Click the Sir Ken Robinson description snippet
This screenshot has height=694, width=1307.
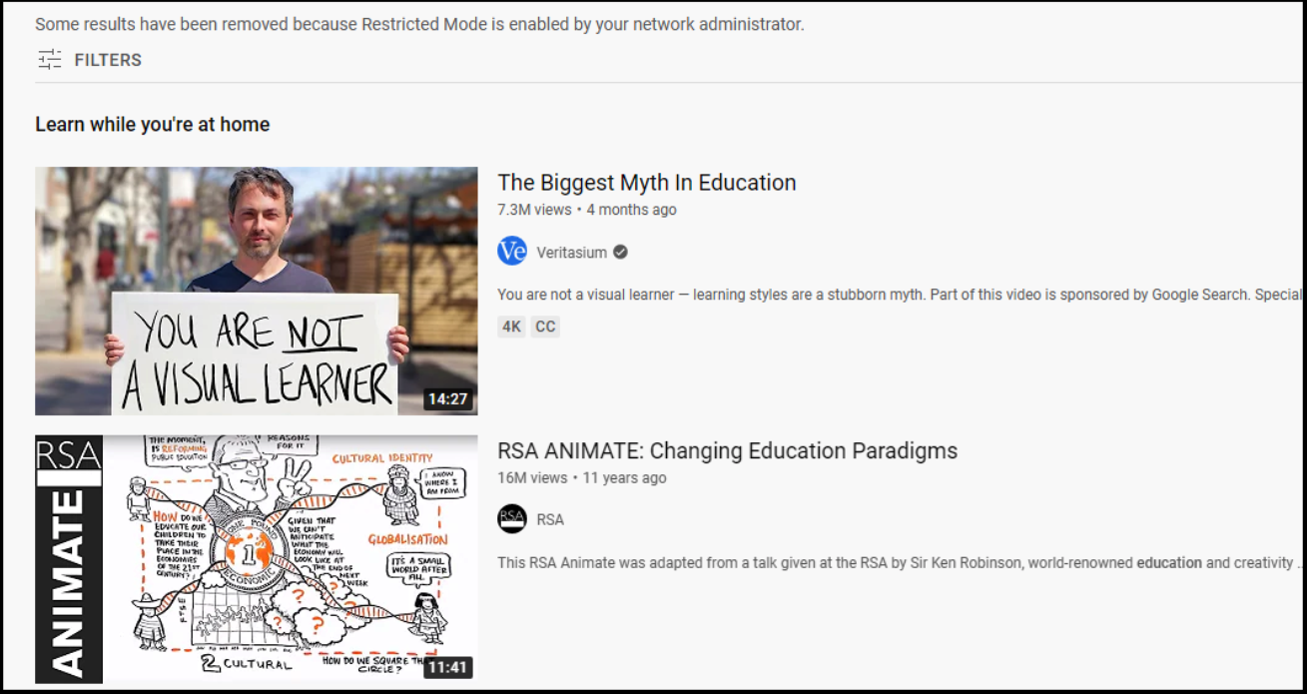pyautogui.click(x=900, y=562)
